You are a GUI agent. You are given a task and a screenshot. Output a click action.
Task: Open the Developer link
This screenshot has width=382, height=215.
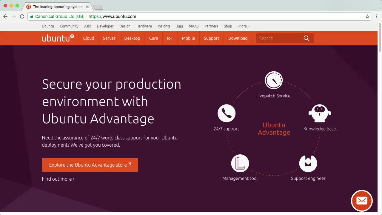tap(105, 26)
